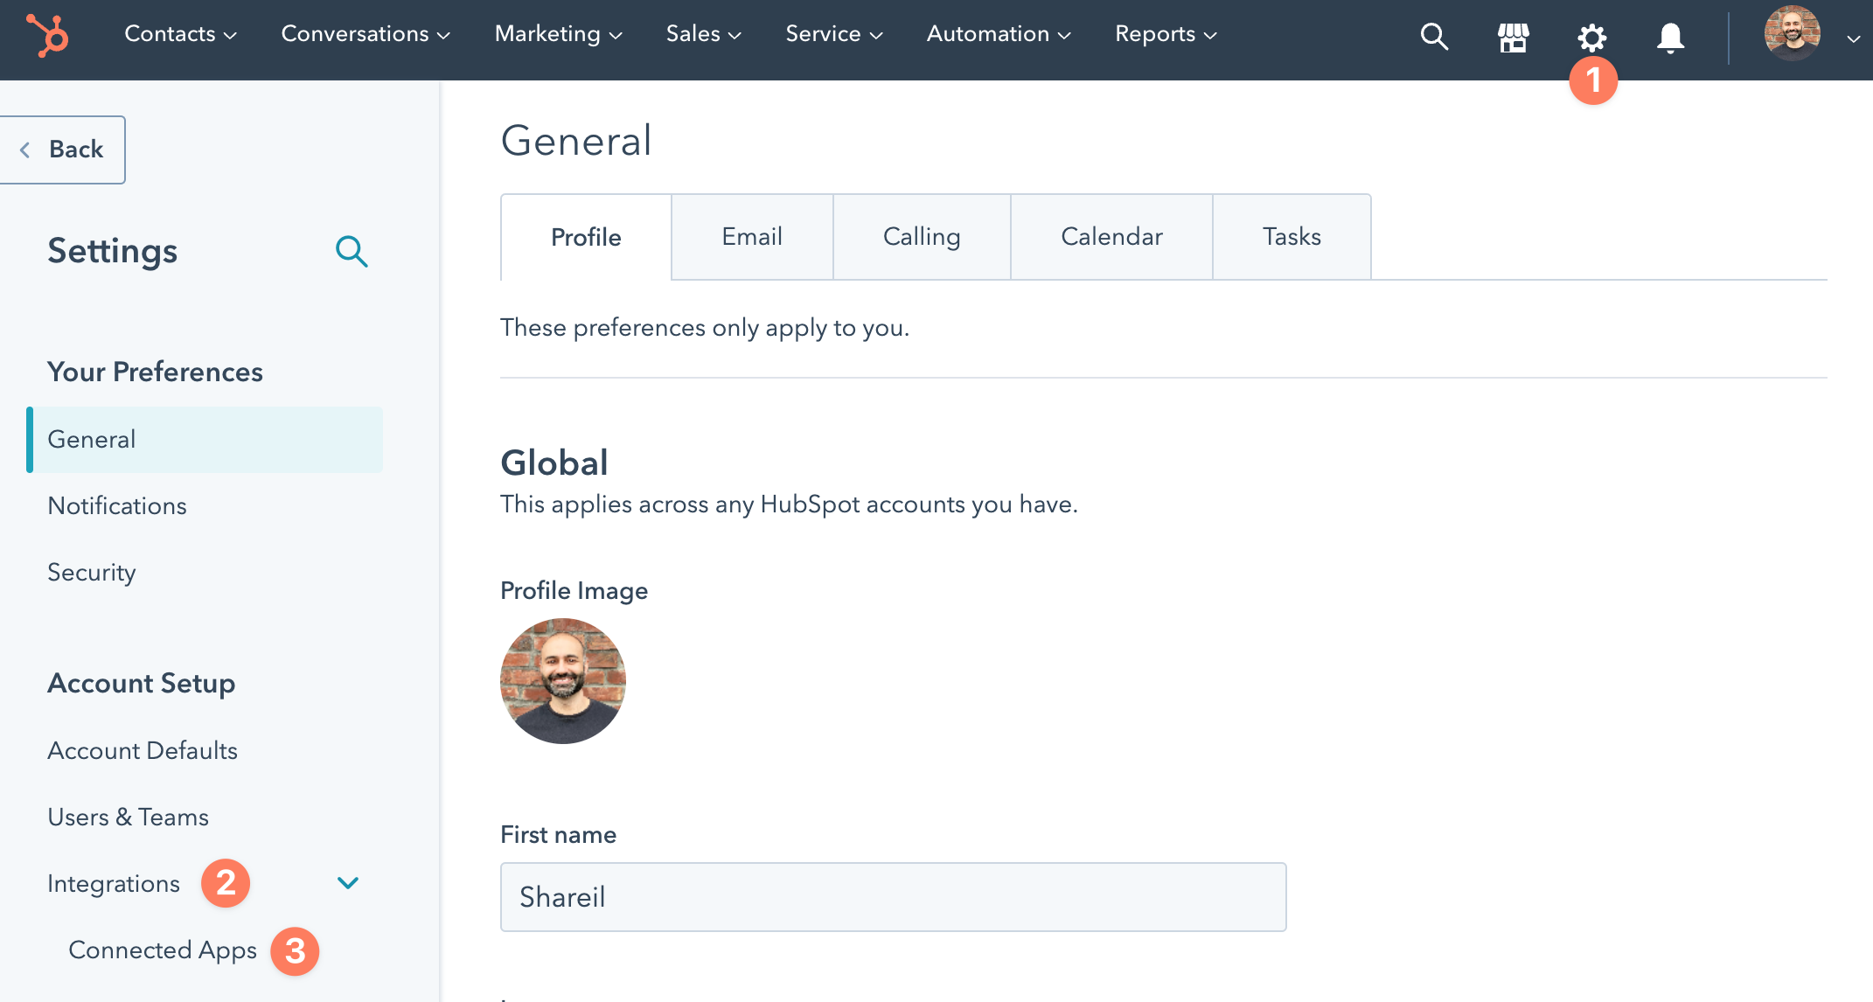Switch to the Calling tab
This screenshot has width=1873, height=1002.
tap(922, 237)
